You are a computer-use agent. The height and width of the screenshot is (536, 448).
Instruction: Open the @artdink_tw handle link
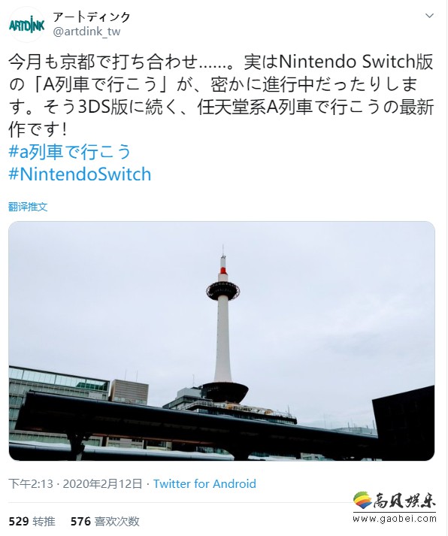tap(86, 32)
